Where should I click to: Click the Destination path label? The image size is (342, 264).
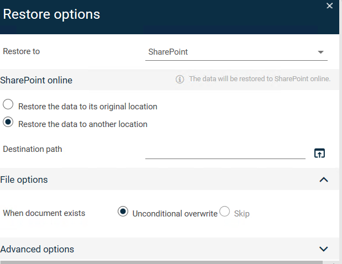(x=32, y=149)
